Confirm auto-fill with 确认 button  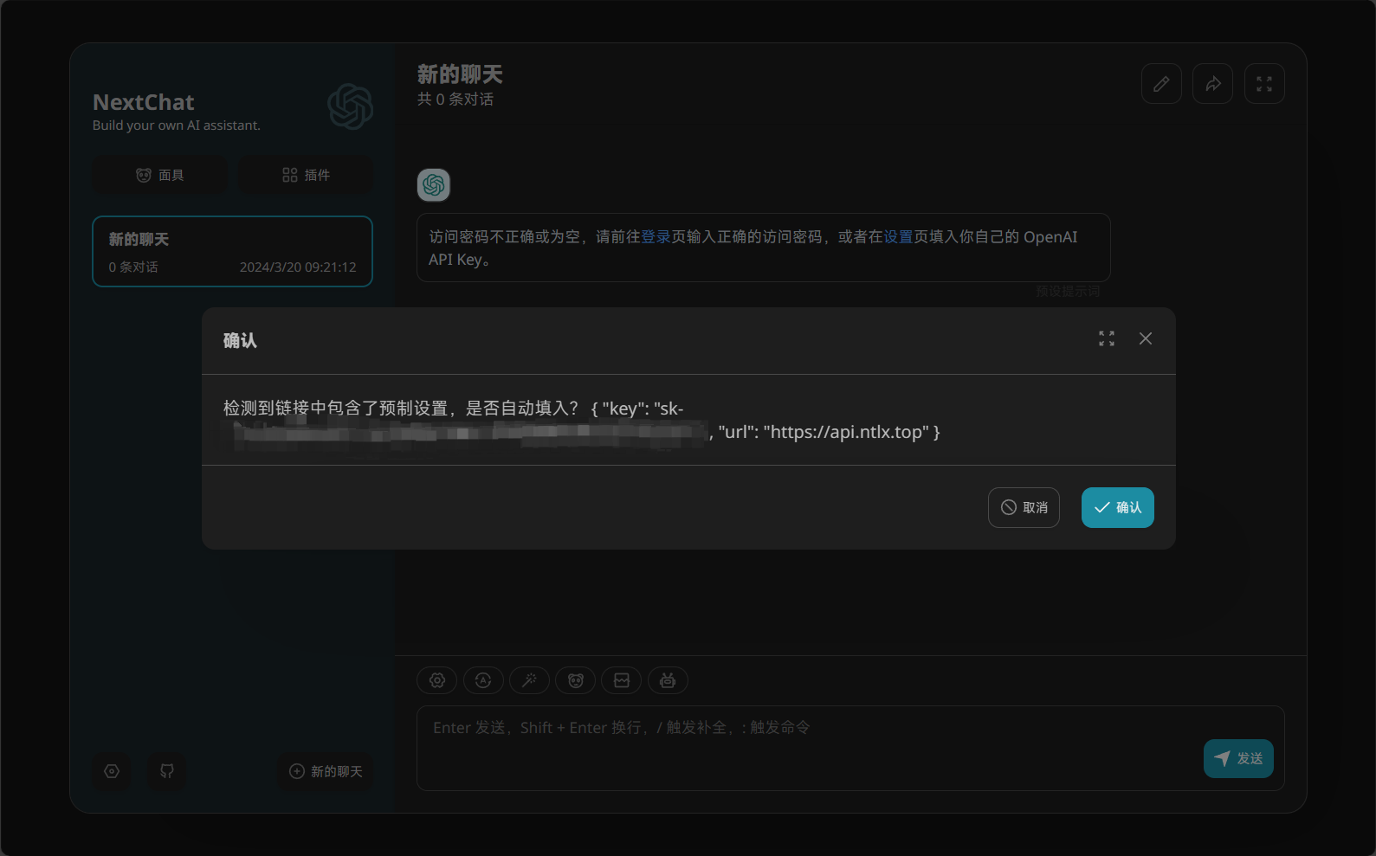1117,507
